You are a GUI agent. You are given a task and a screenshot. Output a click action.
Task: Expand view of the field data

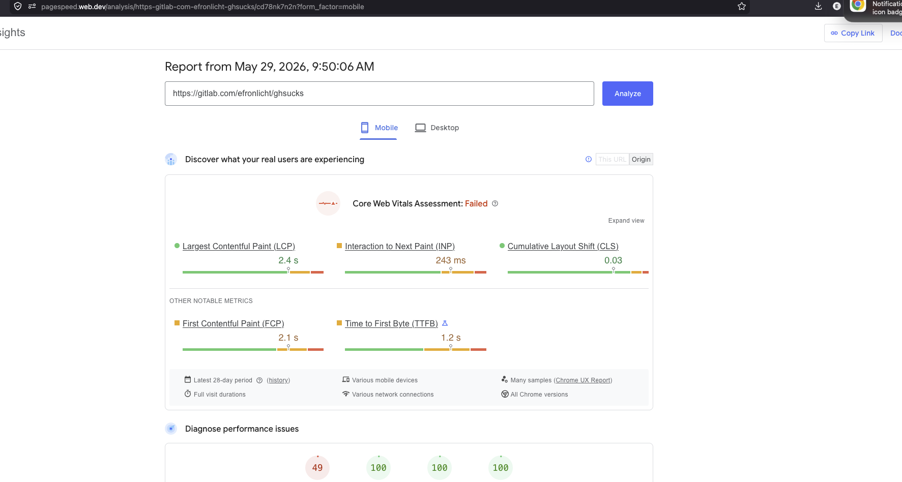pyautogui.click(x=626, y=221)
